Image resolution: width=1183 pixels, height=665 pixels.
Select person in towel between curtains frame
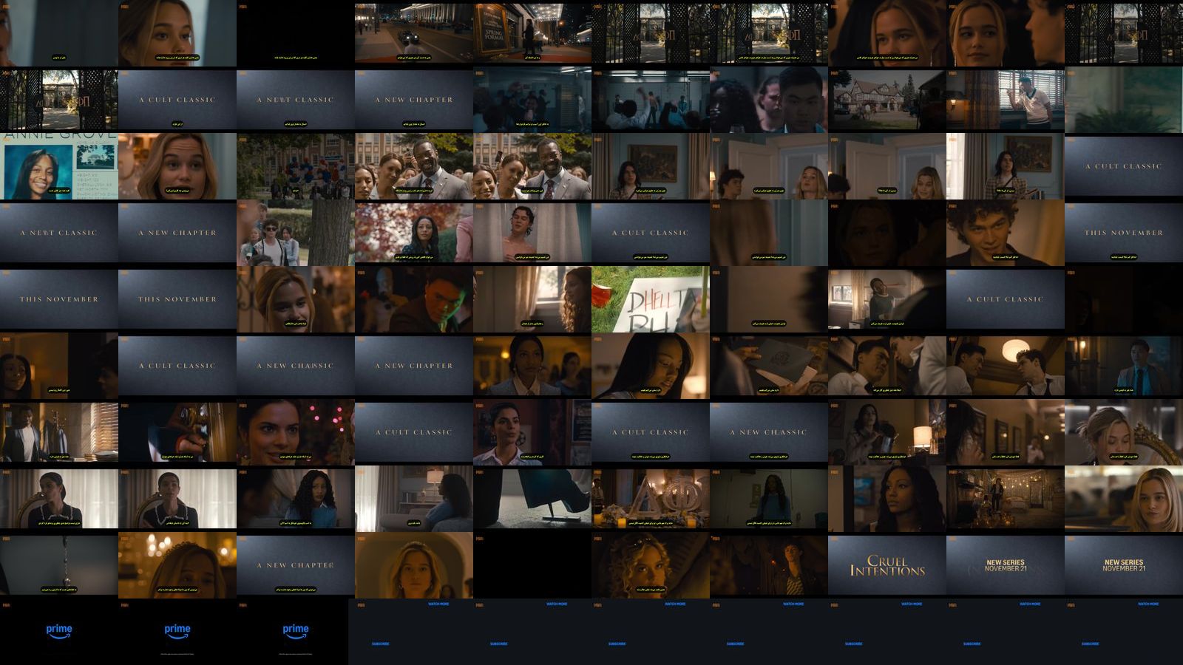pyautogui.click(x=532, y=233)
